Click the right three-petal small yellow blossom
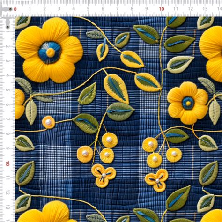The image size is (222, 222). 157,180
